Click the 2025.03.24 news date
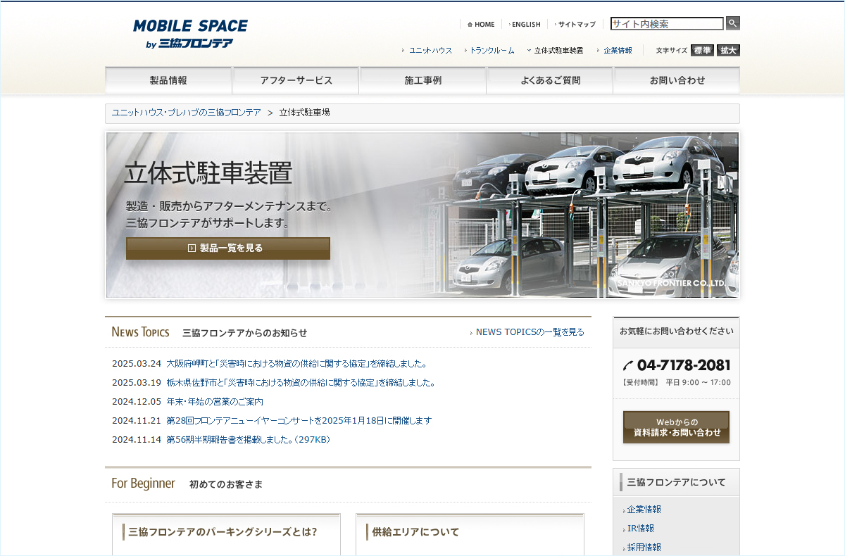The image size is (845, 556). click(137, 364)
